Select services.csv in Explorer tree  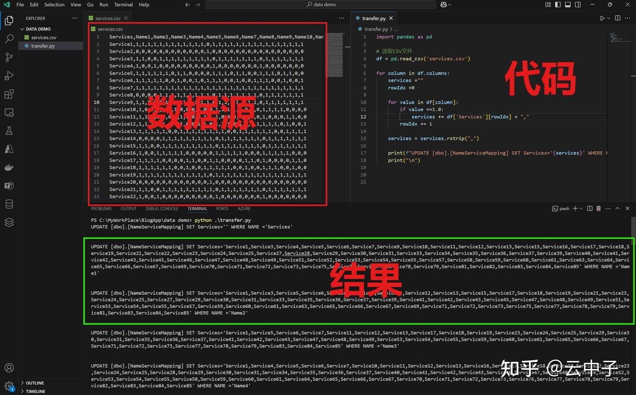(x=51, y=38)
